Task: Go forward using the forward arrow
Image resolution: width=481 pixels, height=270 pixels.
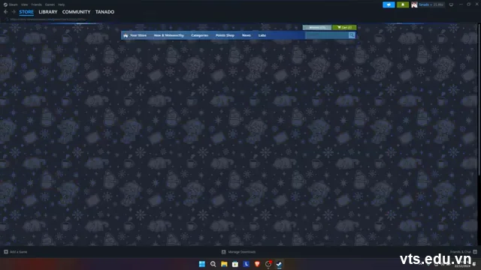Action: [14, 12]
